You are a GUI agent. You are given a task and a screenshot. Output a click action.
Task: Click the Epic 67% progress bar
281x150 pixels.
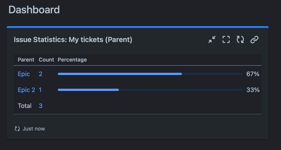tap(120, 74)
